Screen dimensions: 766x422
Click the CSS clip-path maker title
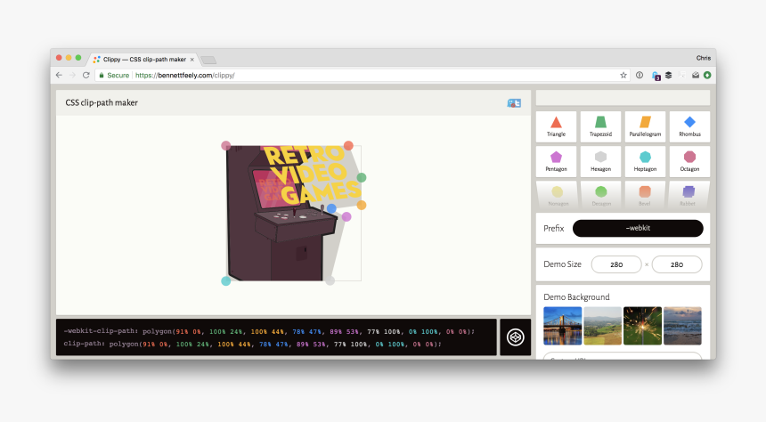click(102, 102)
